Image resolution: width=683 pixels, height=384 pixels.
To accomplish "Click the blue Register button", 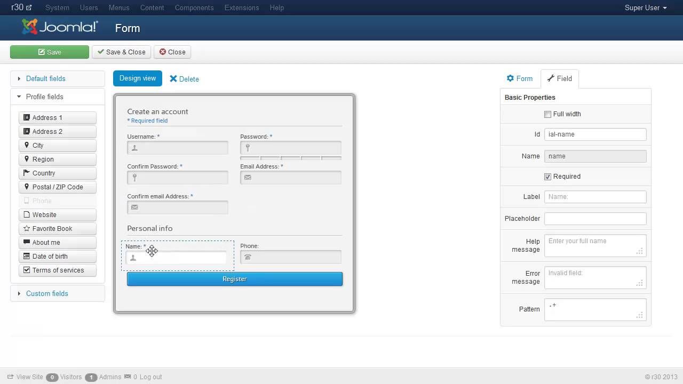I will coord(235,279).
